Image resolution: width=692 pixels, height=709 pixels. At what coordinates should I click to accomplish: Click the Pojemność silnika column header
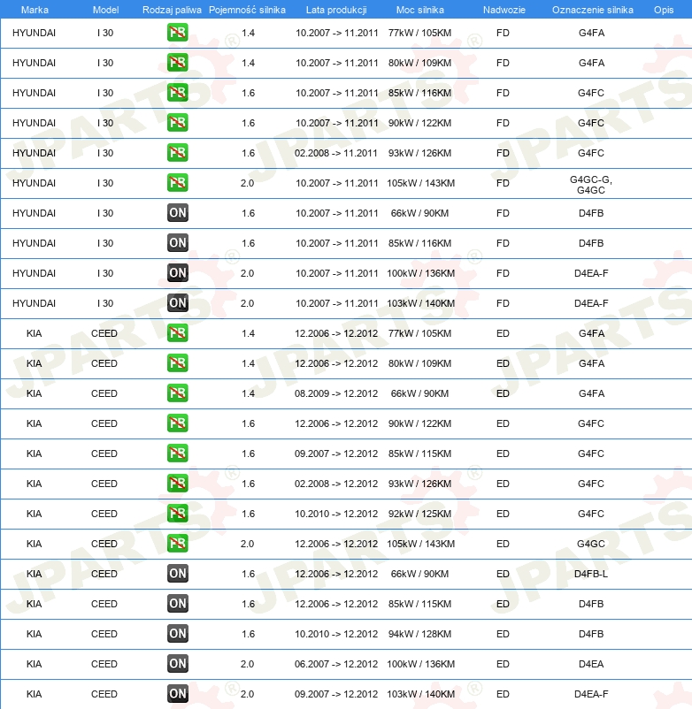click(x=247, y=10)
